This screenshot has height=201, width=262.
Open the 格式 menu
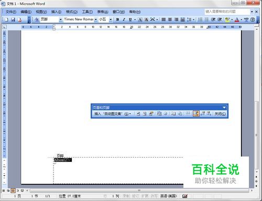point(72,12)
